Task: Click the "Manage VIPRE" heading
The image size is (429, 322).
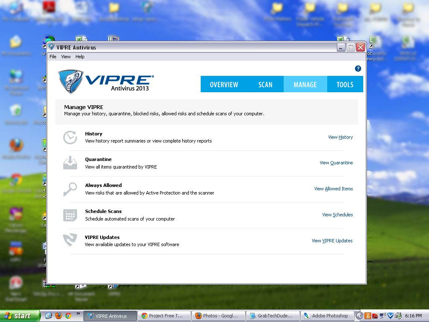Action: coord(83,107)
